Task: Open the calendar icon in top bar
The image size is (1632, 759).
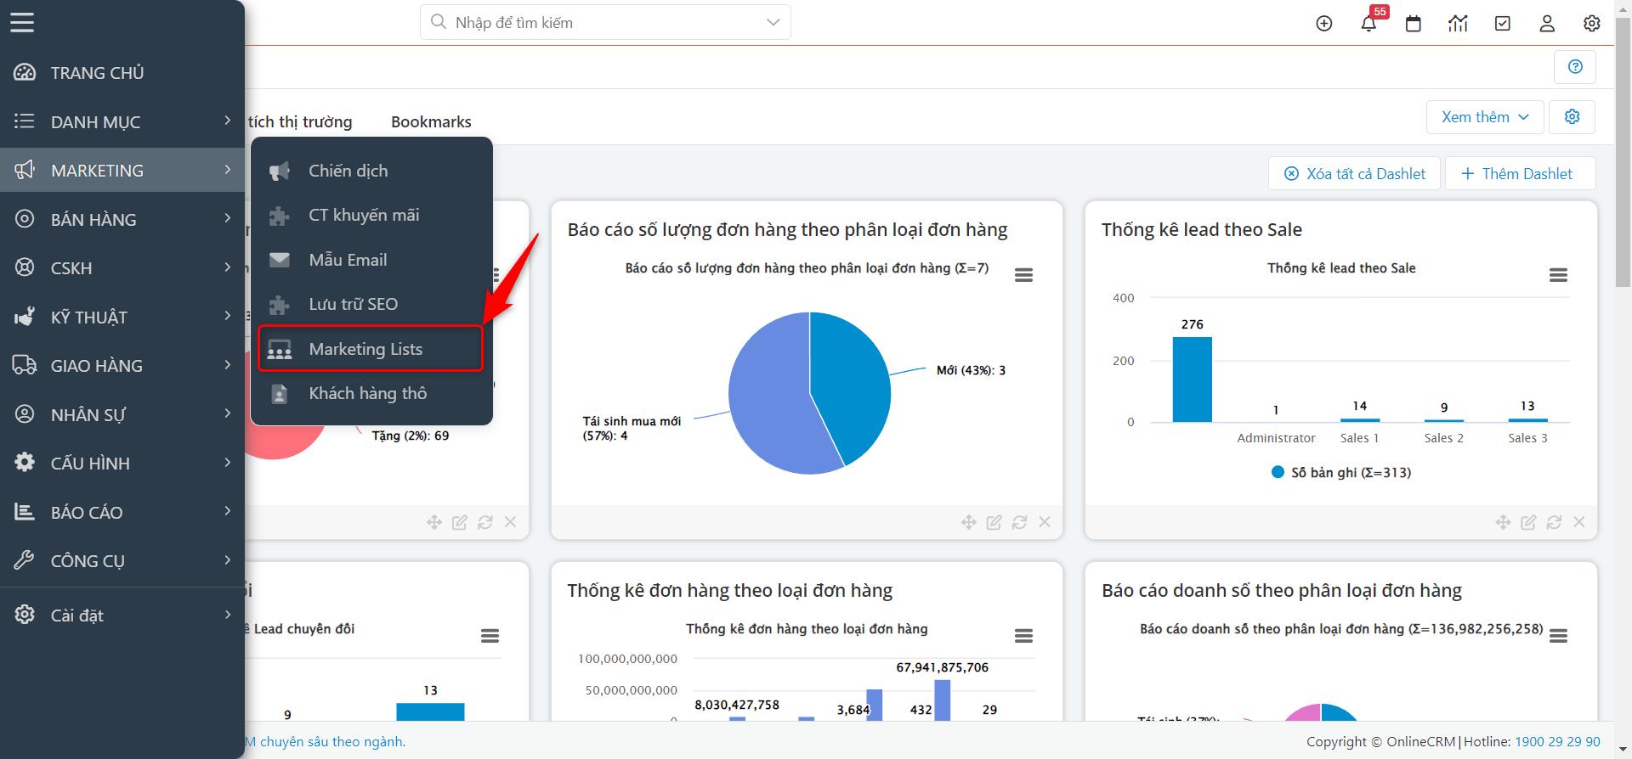Action: [x=1414, y=24]
